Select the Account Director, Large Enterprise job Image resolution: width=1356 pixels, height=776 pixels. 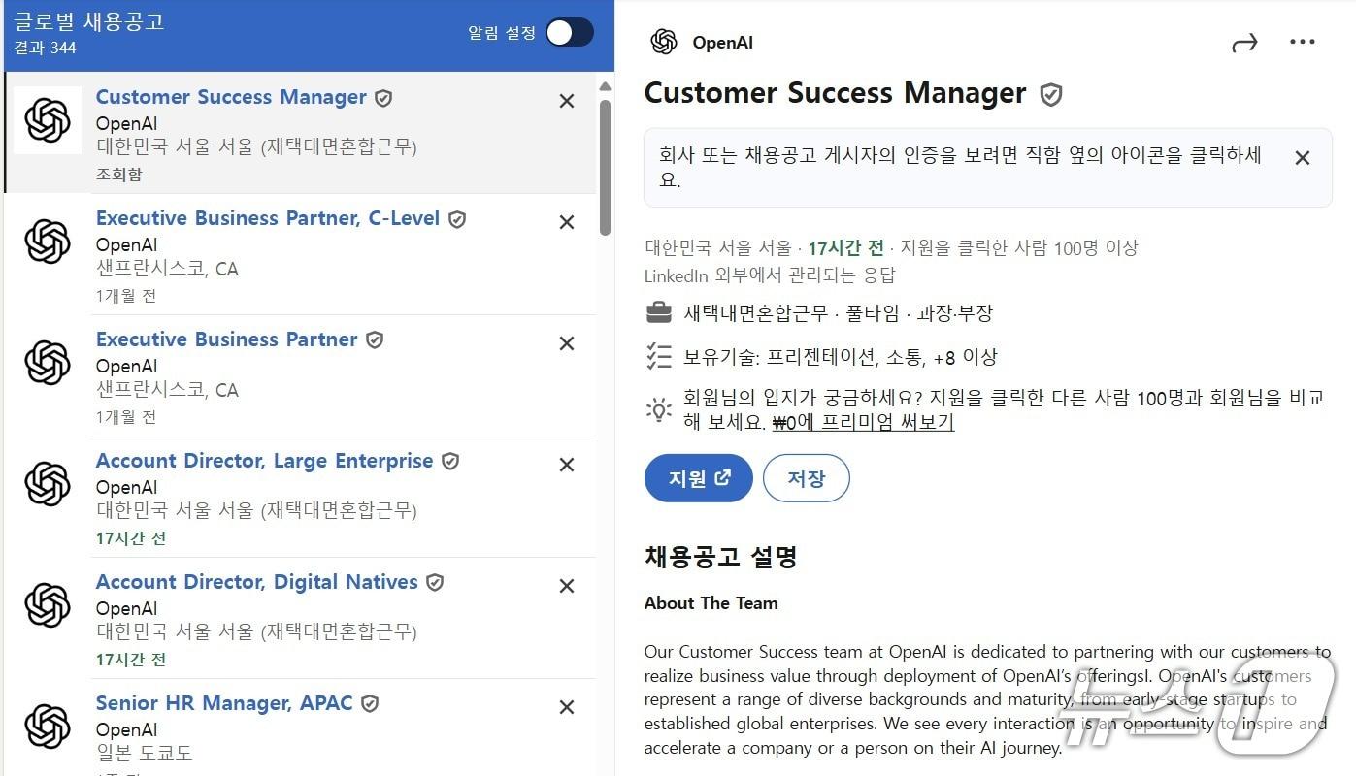coord(264,460)
